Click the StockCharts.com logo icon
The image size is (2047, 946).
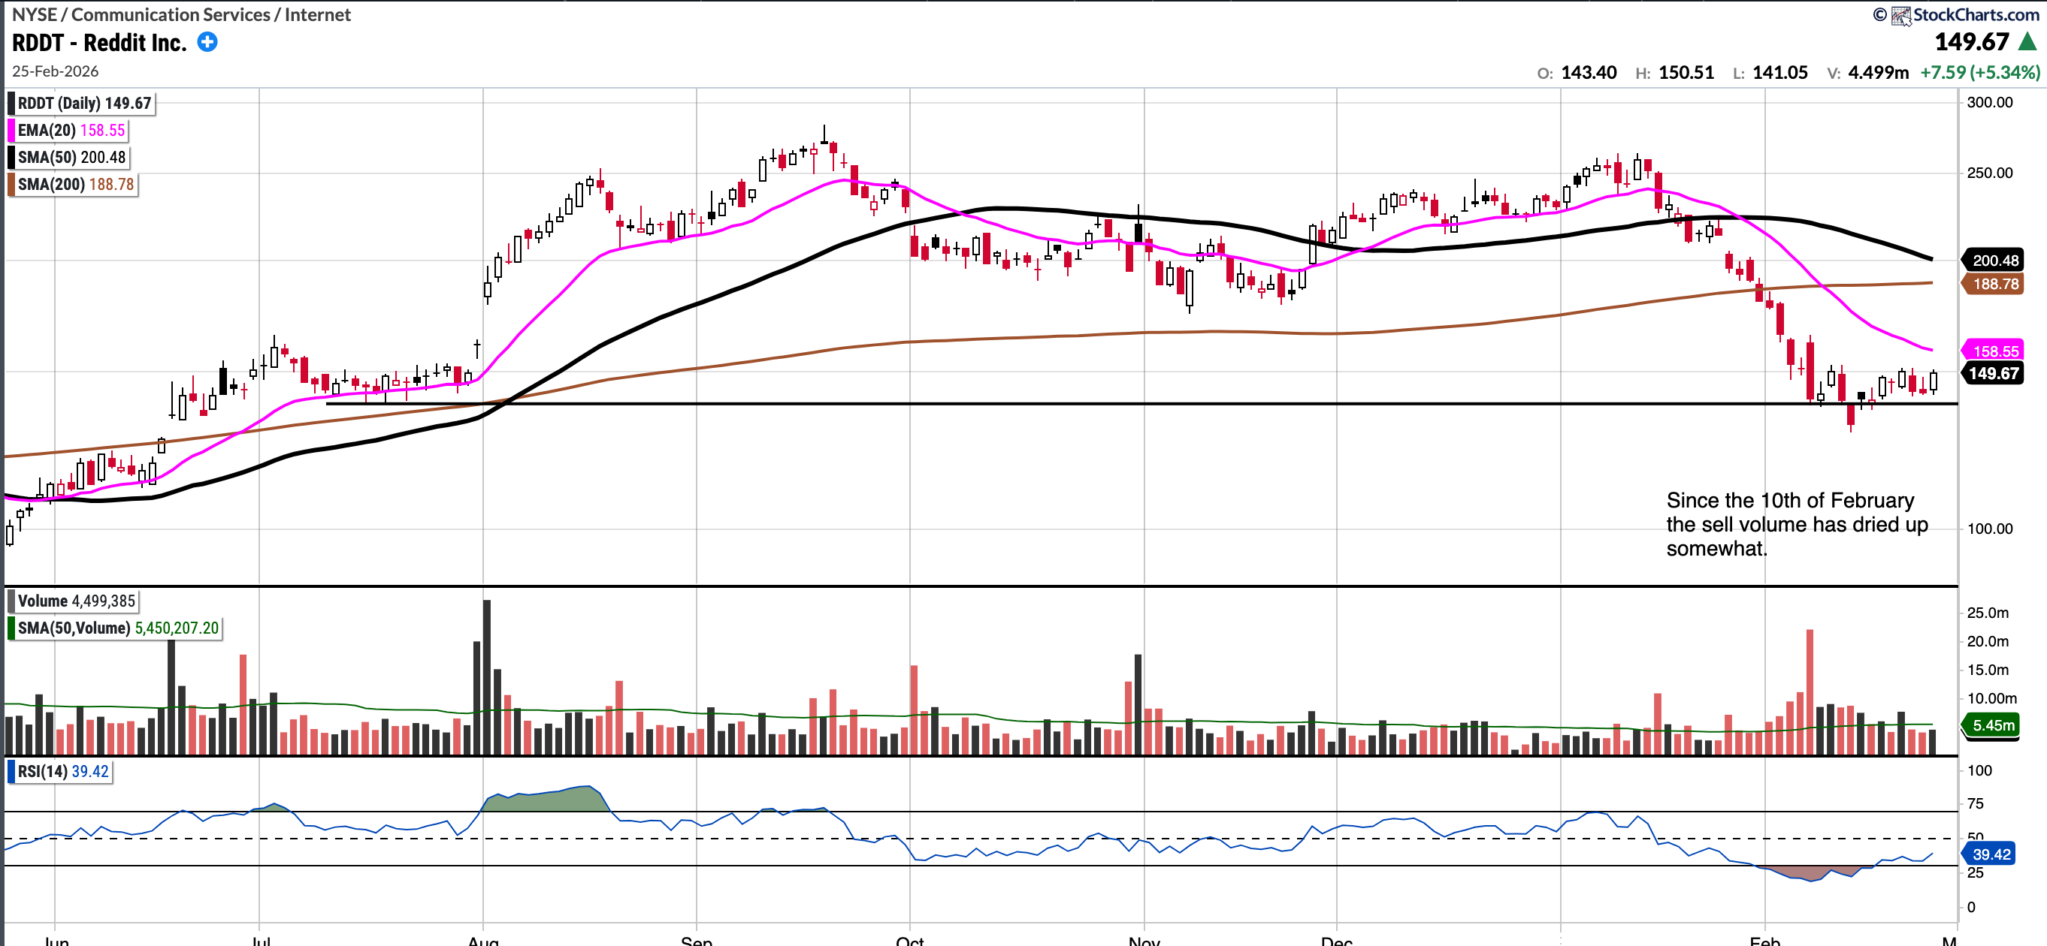1900,15
